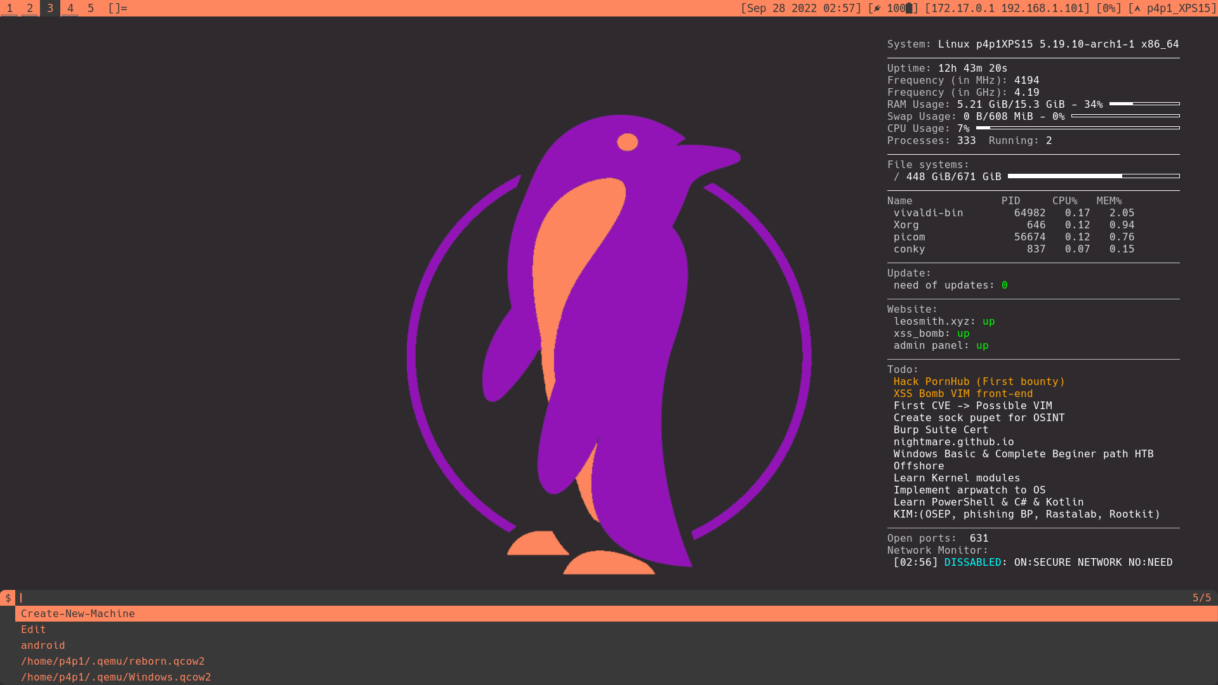Click the battery icon in the status bar
Viewport: 1218px width, 685px height.
pos(908,8)
